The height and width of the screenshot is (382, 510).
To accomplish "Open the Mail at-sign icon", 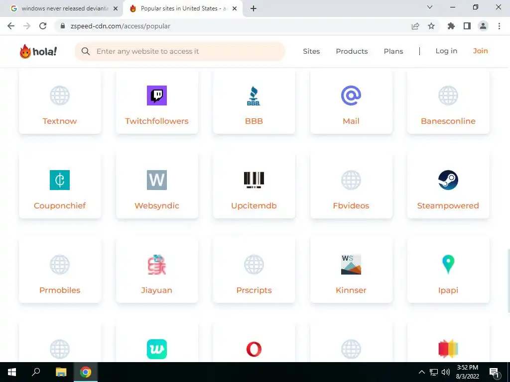I will (x=351, y=95).
